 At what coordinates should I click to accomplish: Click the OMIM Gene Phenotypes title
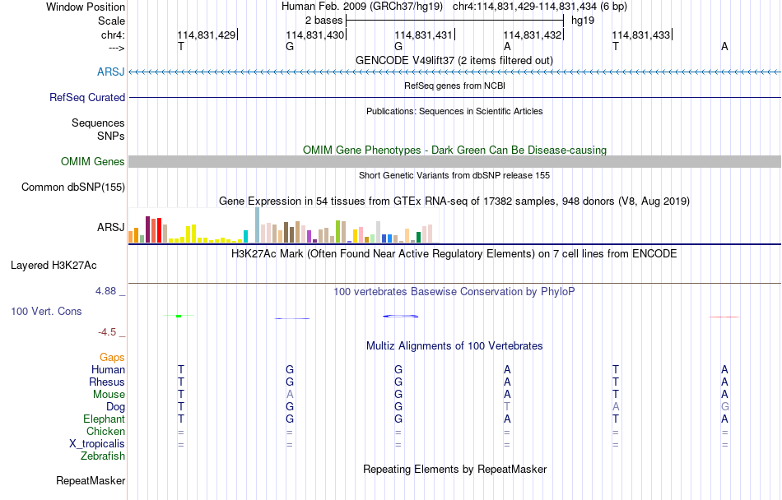[455, 150]
